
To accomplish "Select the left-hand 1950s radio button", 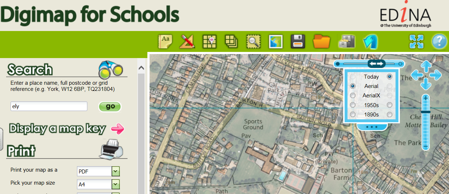I will [x=353, y=105].
